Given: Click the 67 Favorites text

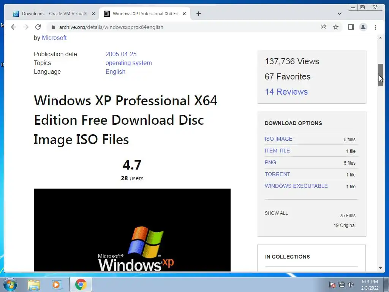Looking at the screenshot, I should coord(287,76).
